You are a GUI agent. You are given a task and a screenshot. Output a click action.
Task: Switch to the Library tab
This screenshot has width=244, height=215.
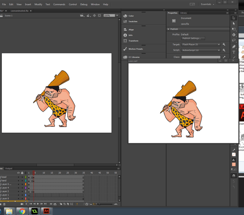[x=183, y=13]
